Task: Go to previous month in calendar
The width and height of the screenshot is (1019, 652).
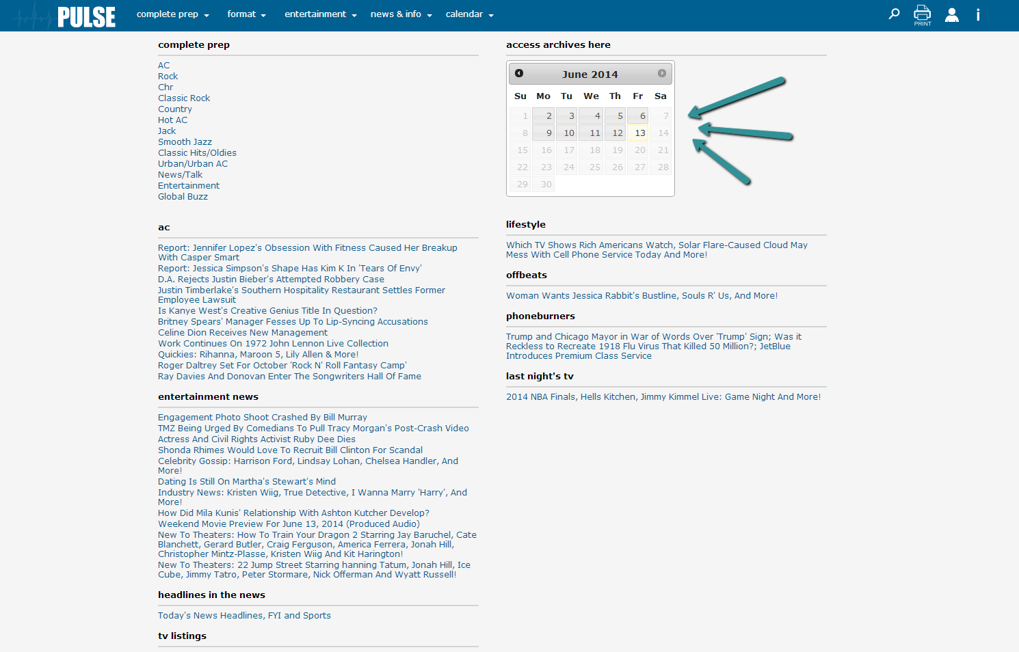Action: click(x=519, y=73)
